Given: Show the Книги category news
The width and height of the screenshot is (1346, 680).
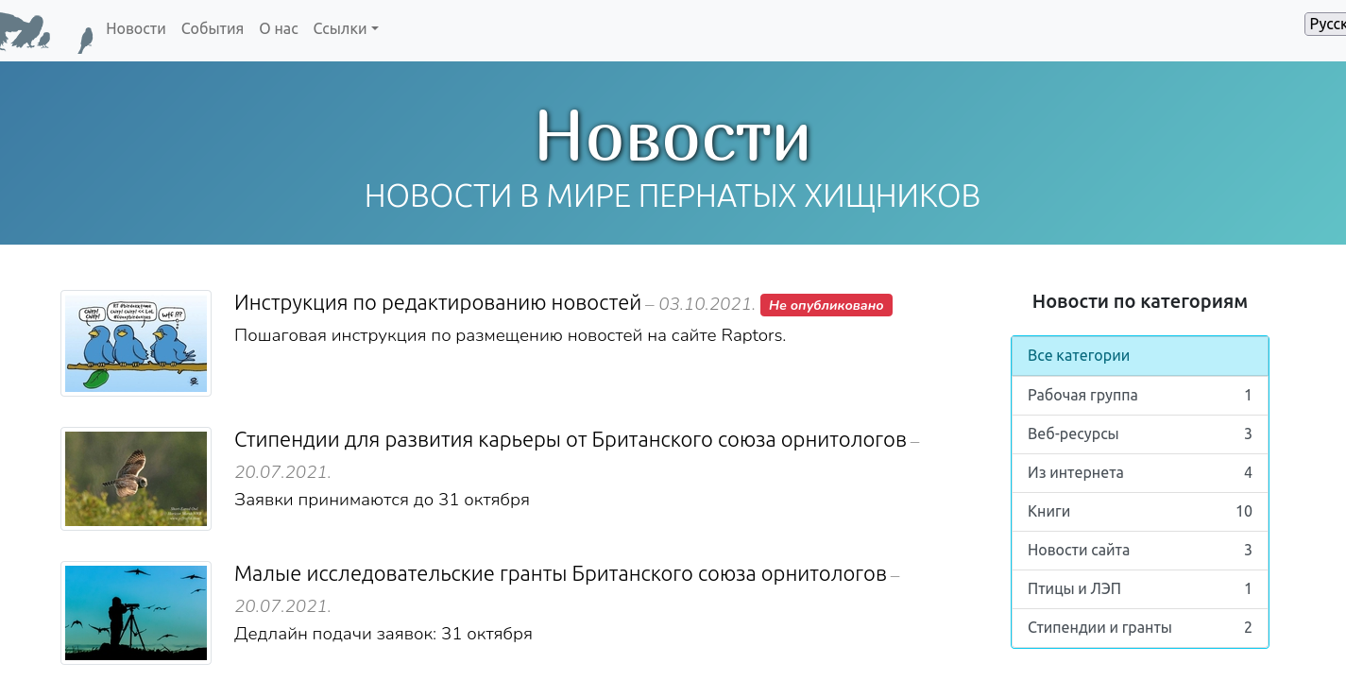Looking at the screenshot, I should (1139, 511).
